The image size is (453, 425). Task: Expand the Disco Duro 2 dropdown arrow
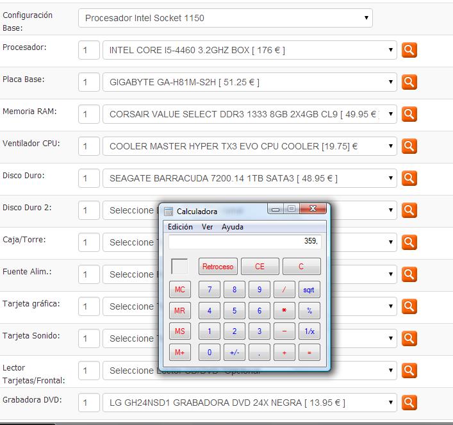pos(391,210)
